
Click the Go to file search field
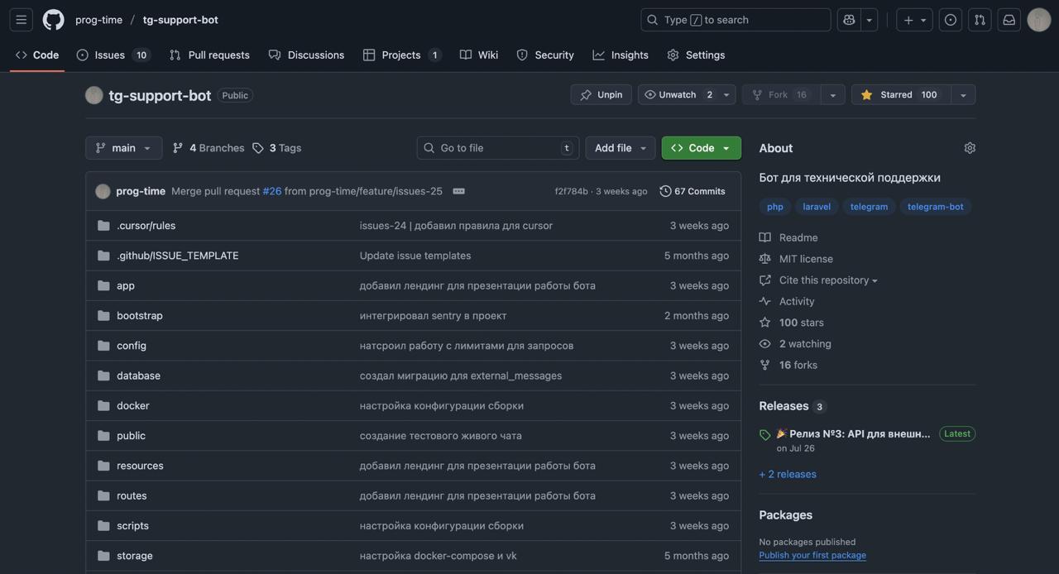click(x=498, y=148)
